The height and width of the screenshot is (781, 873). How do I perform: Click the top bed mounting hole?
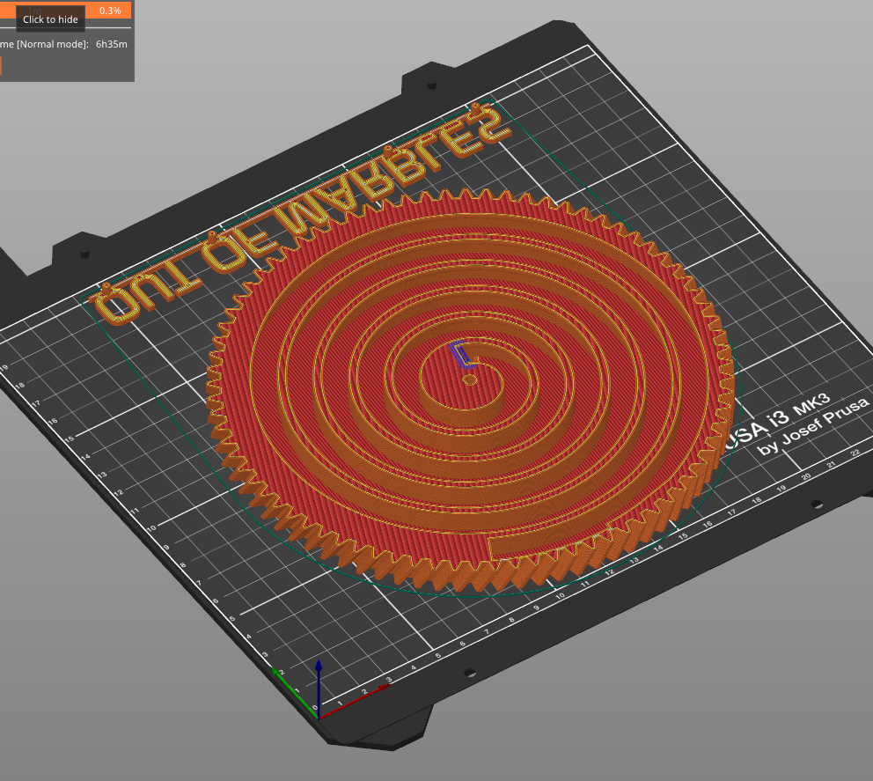pyautogui.click(x=431, y=86)
